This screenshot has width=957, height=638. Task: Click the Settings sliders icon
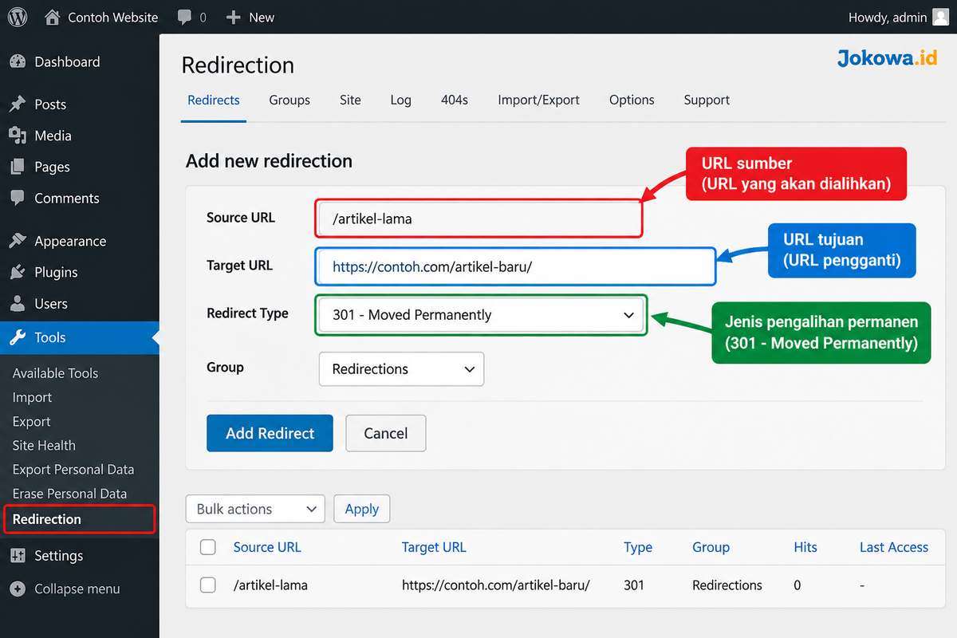point(18,556)
